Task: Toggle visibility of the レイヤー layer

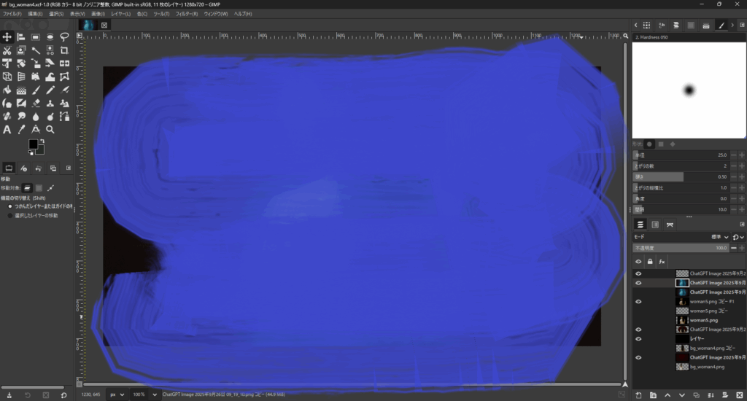Action: pos(638,339)
